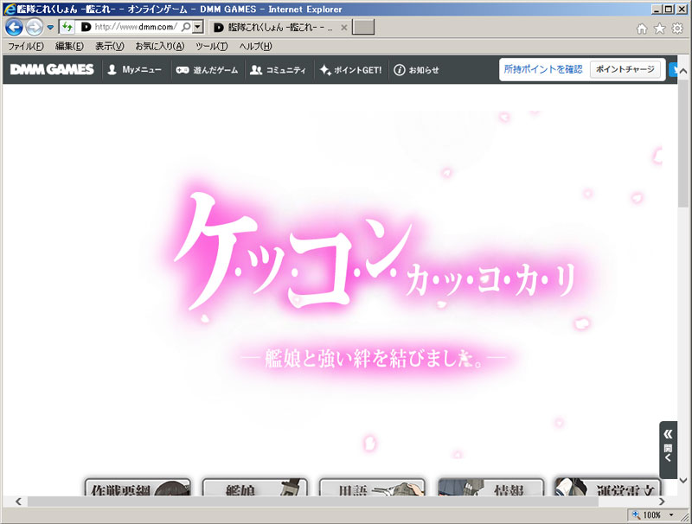Click the 運営電文 game menu button

click(608, 488)
